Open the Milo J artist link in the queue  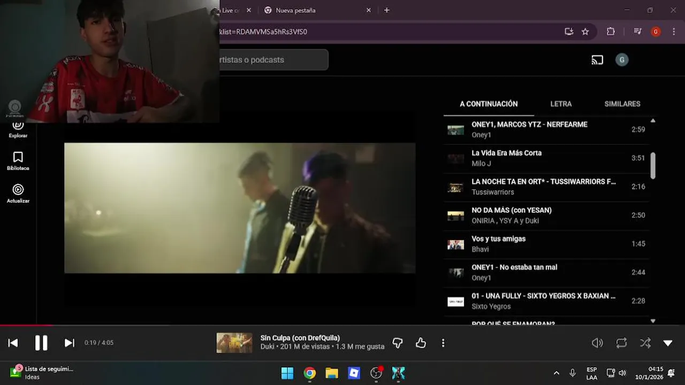tap(481, 164)
